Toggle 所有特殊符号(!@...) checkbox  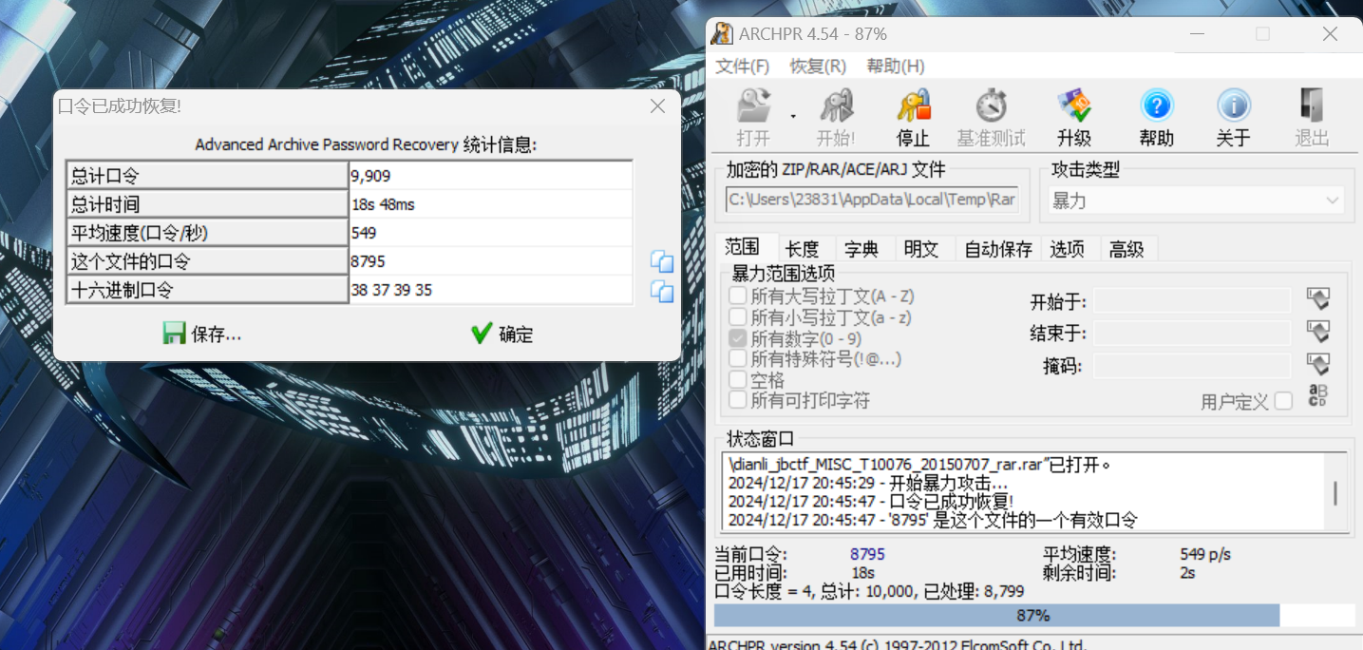(737, 358)
